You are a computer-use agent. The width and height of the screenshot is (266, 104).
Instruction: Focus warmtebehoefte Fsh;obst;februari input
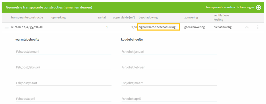tap(64, 67)
